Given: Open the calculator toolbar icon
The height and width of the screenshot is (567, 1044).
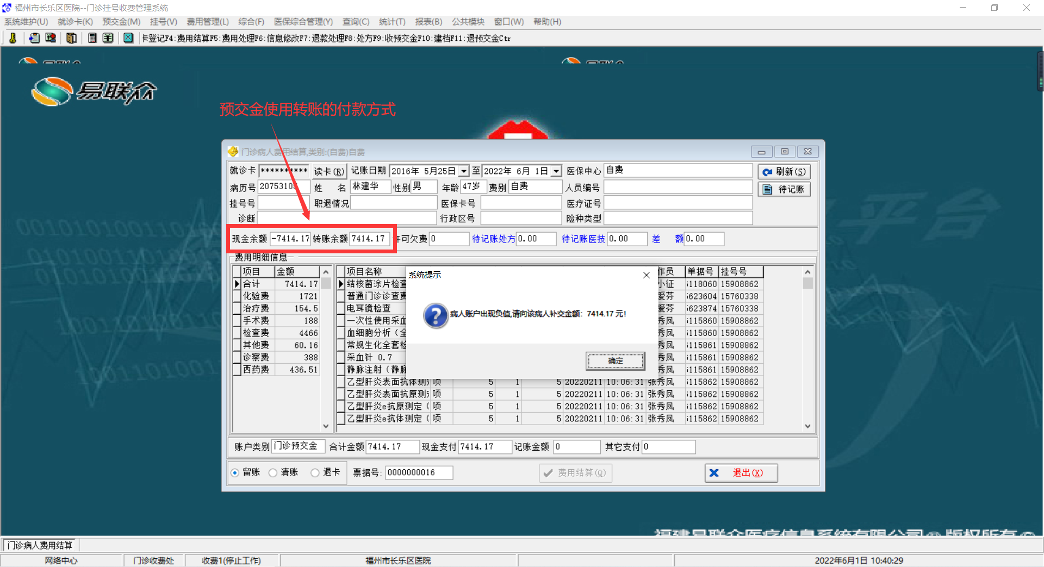Looking at the screenshot, I should point(92,38).
